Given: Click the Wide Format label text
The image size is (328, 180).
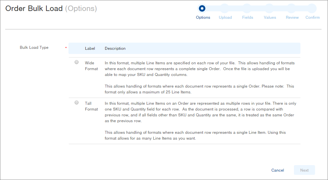Looking at the screenshot, I should [91, 66].
